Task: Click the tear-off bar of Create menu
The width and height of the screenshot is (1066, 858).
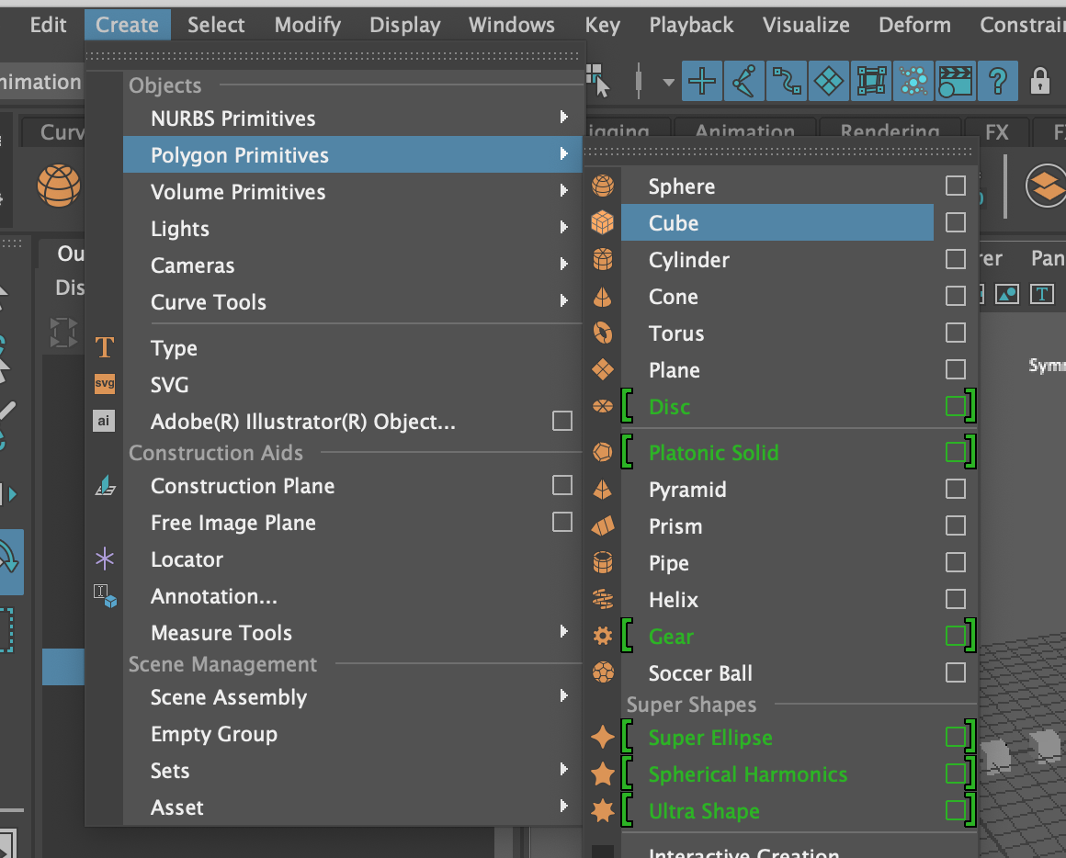Action: (335, 54)
